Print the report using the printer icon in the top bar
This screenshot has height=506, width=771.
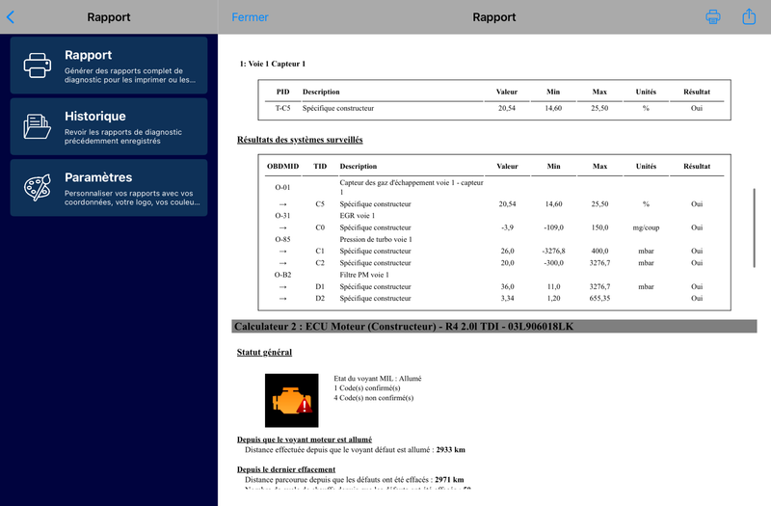[713, 16]
